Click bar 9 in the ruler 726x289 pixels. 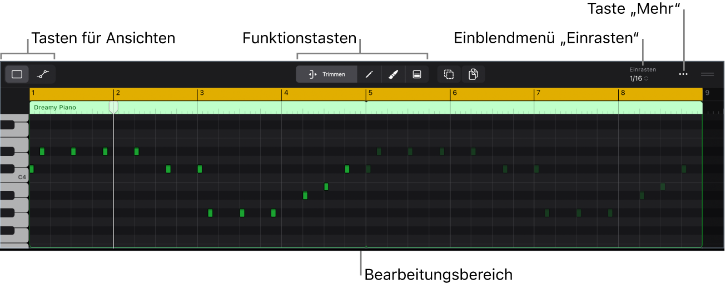707,93
